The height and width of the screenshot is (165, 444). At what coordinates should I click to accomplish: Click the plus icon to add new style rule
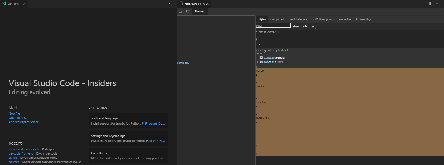[313, 26]
